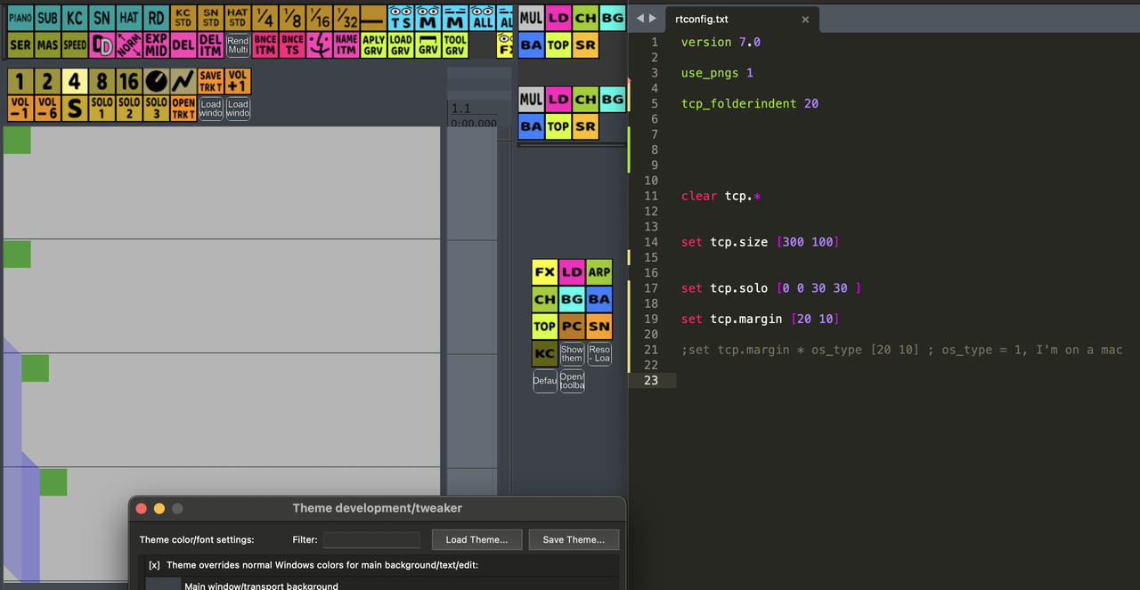Image resolution: width=1140 pixels, height=590 pixels.
Task: Click the pink Finder face icon
Action: [319, 44]
